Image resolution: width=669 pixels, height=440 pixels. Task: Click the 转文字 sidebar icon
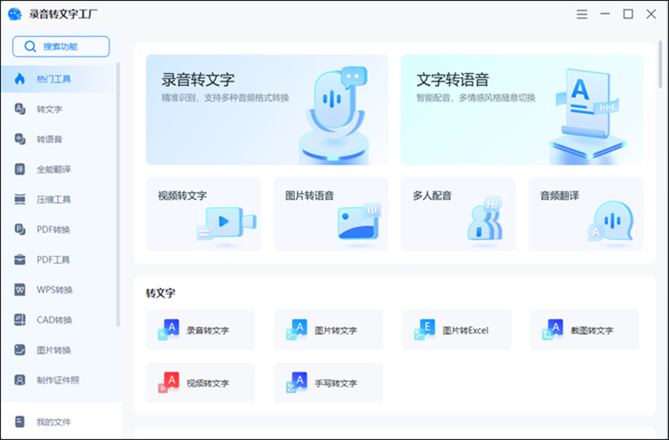pyautogui.click(x=20, y=109)
